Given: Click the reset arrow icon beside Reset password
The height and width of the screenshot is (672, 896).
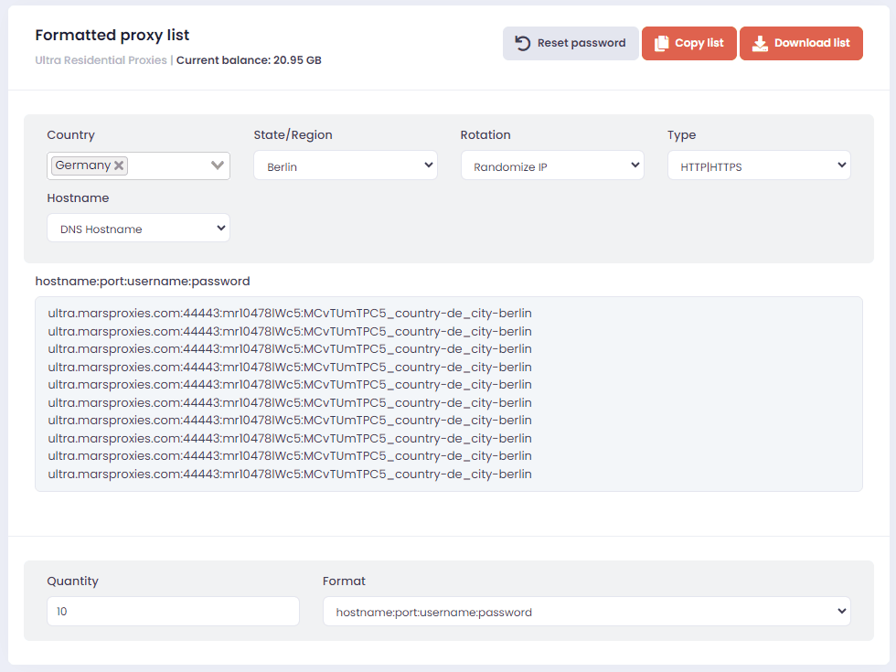Looking at the screenshot, I should tap(523, 43).
